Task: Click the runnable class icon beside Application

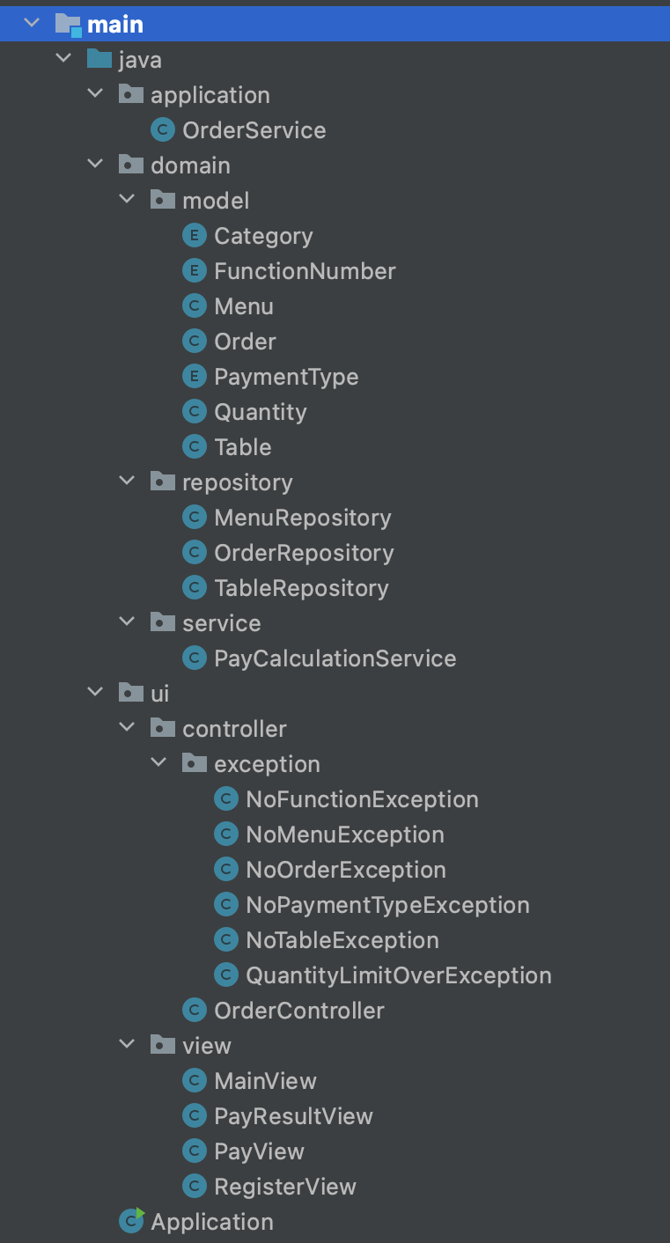Action: pos(129,1221)
